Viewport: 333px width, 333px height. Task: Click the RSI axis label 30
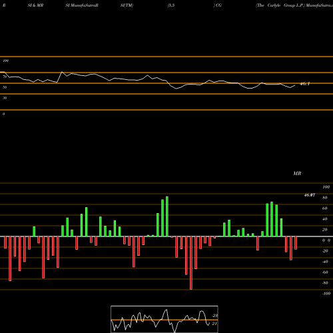[5, 98]
